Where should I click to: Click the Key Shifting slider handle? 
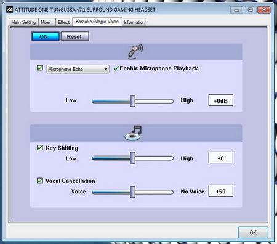(132, 158)
